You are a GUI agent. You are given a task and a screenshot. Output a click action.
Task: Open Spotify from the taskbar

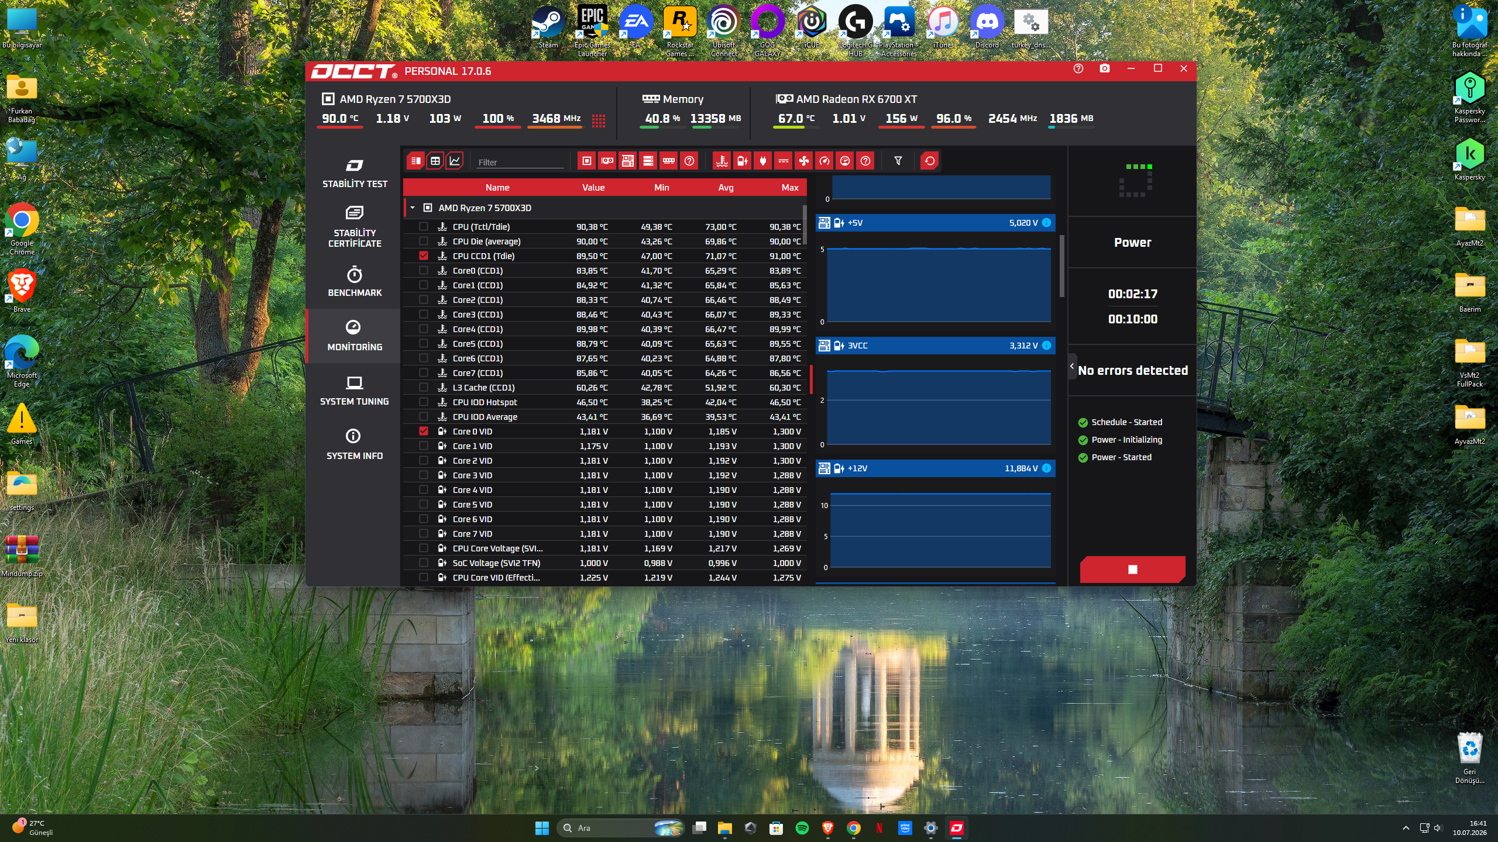802,828
